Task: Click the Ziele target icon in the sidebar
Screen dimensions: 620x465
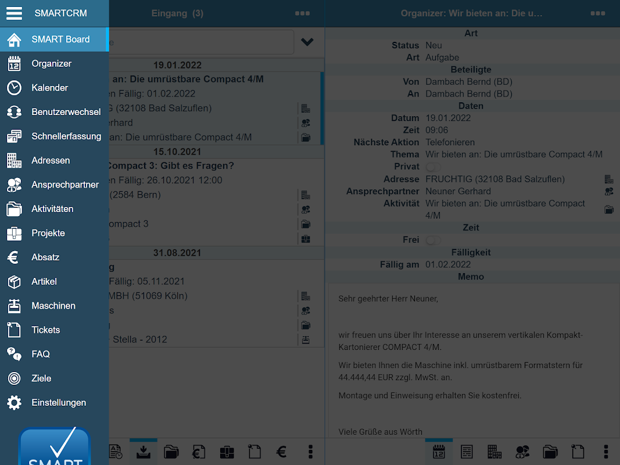Action: pos(14,378)
